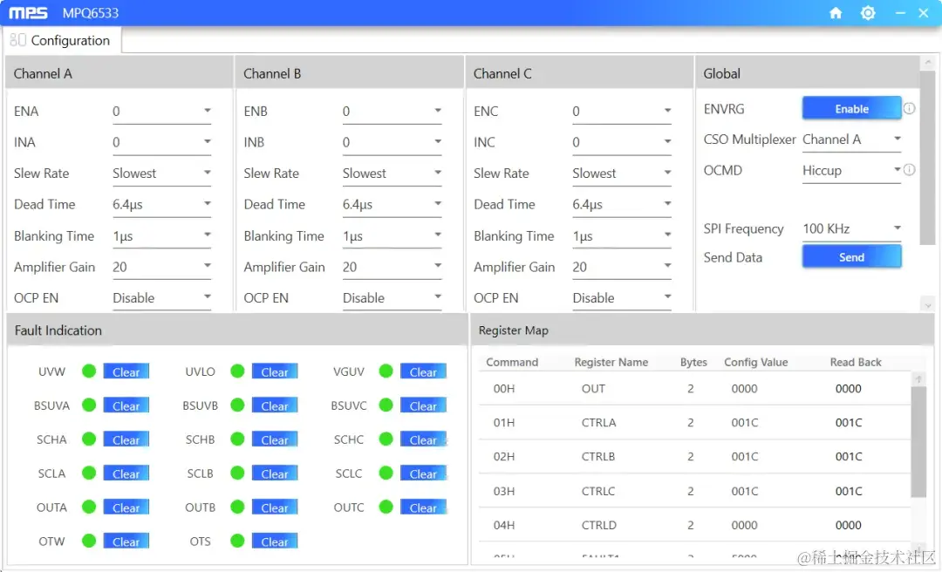Image resolution: width=942 pixels, height=572 pixels.
Task: Select CTRLA register name cell
Action: 599,422
